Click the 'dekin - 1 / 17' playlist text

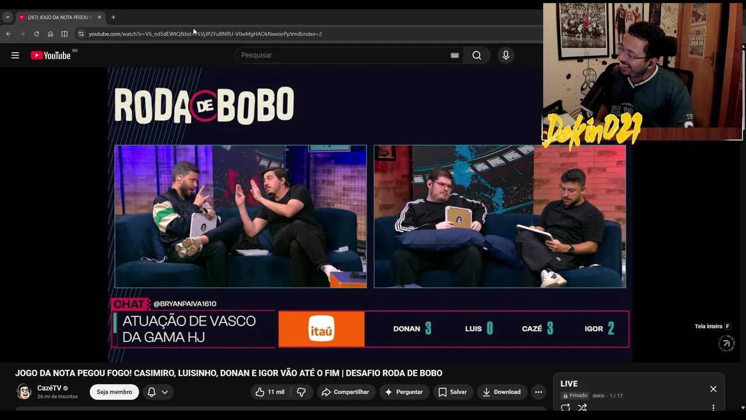607,395
